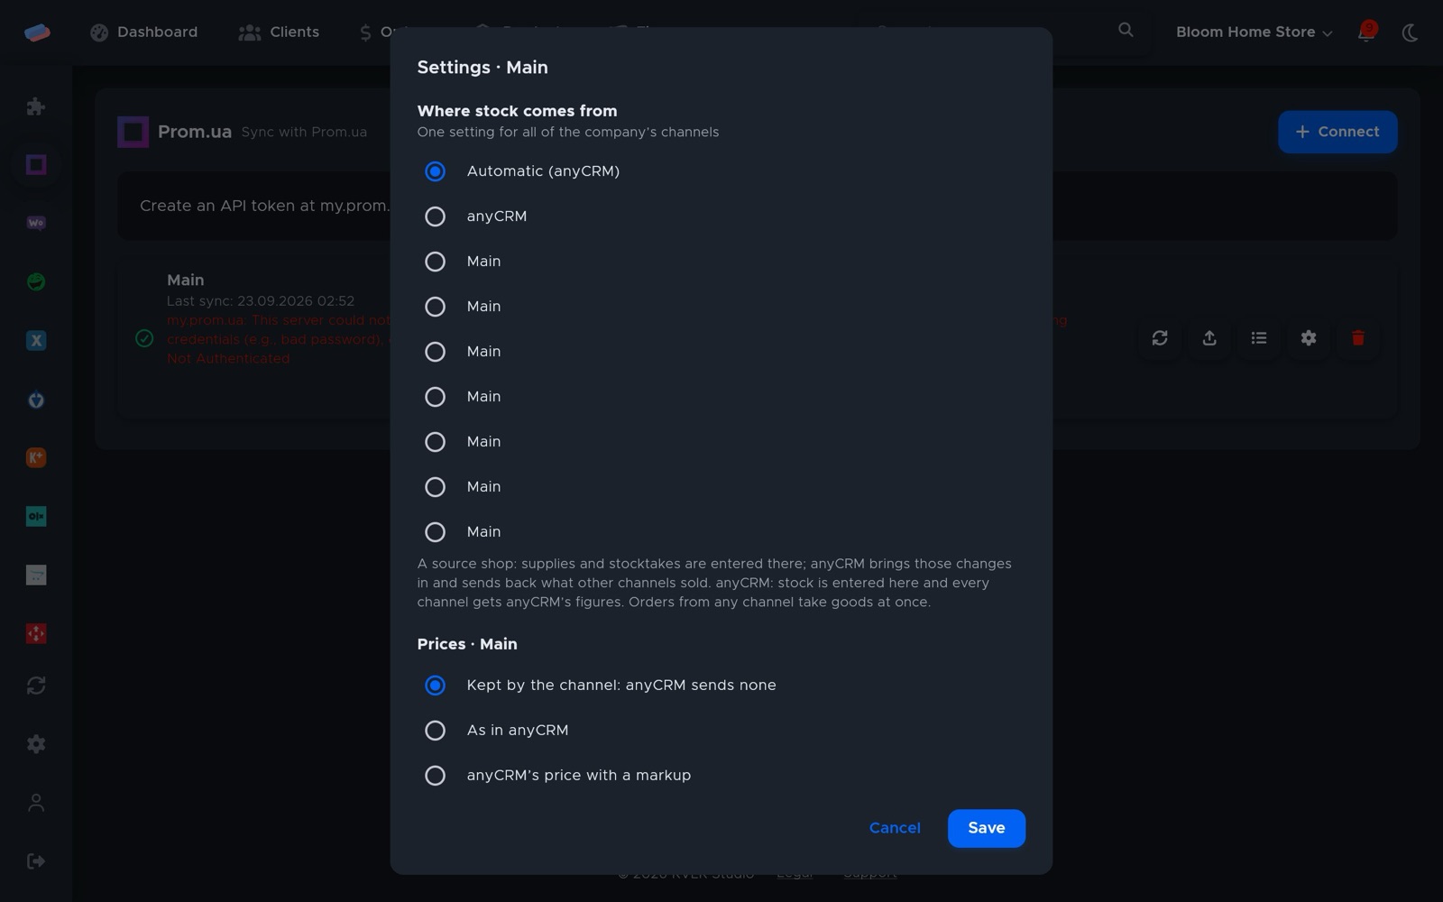Open the grey square integration icon in sidebar
Image resolution: width=1443 pixels, height=902 pixels.
[36, 575]
